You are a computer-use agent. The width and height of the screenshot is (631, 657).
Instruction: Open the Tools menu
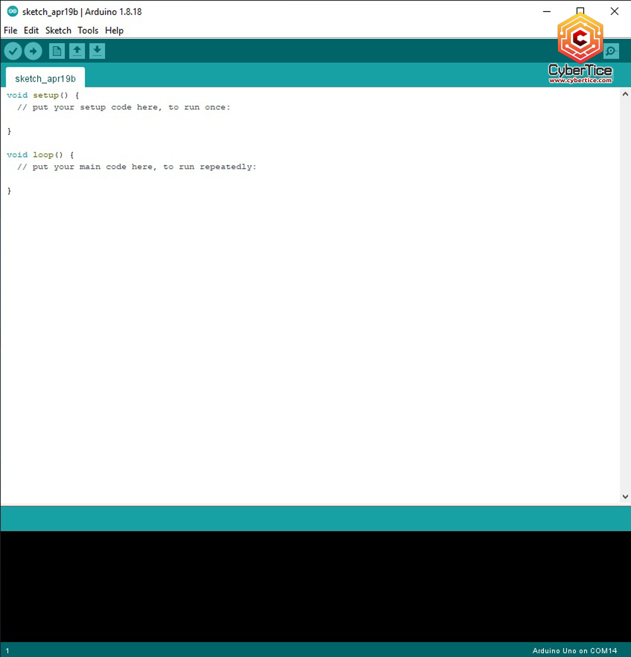(x=87, y=30)
